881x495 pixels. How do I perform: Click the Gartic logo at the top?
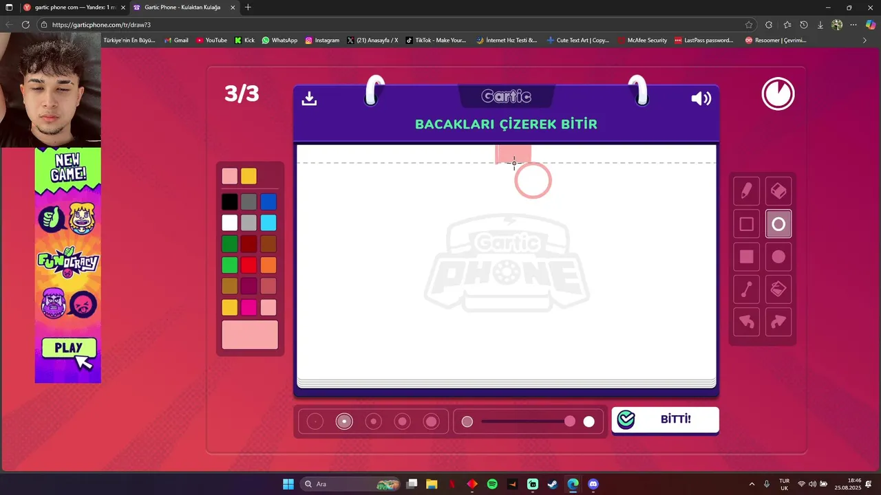coord(507,96)
